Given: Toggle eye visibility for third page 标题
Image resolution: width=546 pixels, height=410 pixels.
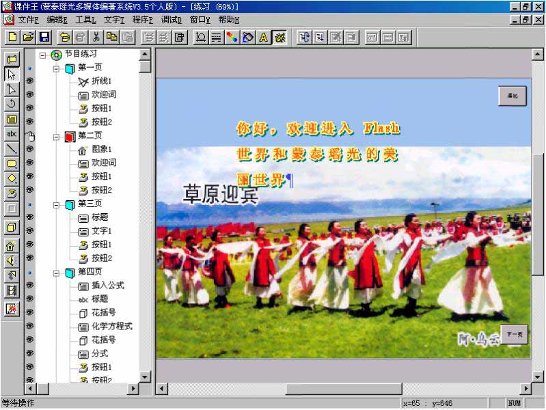Looking at the screenshot, I should (30, 217).
